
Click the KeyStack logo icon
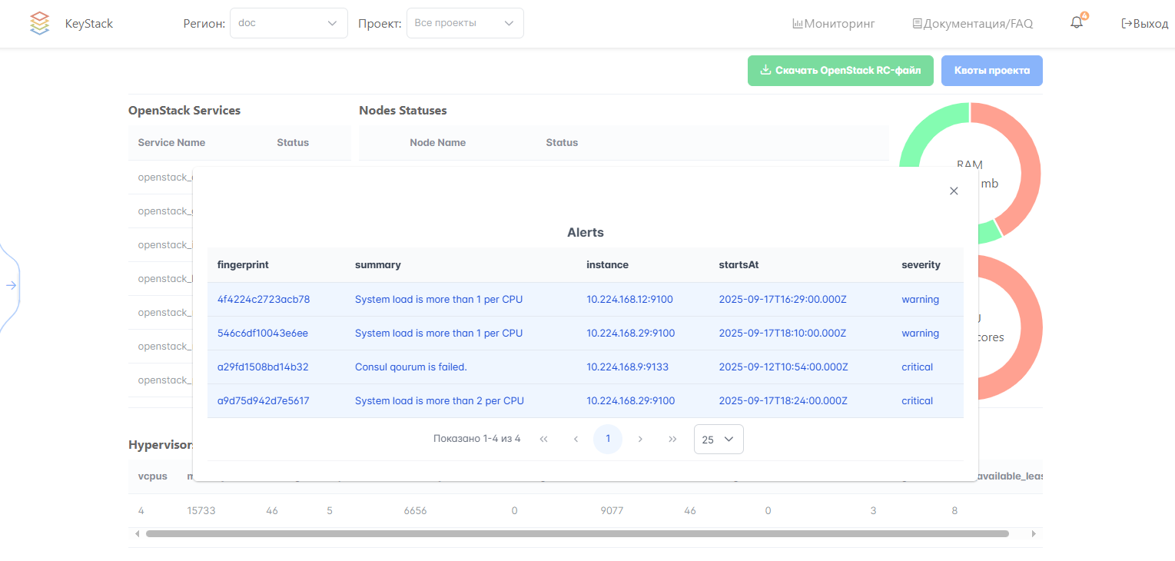point(39,23)
